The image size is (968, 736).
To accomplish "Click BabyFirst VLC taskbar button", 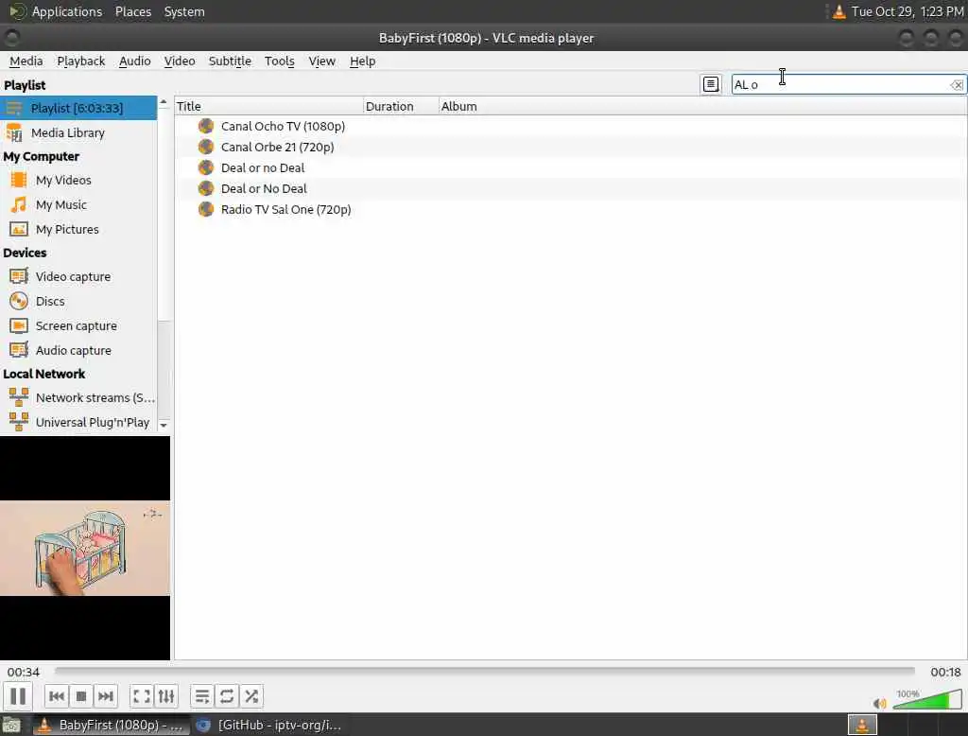I will [x=112, y=725].
